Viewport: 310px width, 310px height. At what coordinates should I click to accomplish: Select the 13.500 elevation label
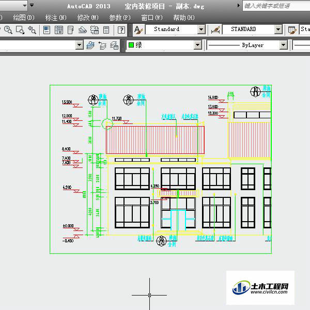point(67,102)
